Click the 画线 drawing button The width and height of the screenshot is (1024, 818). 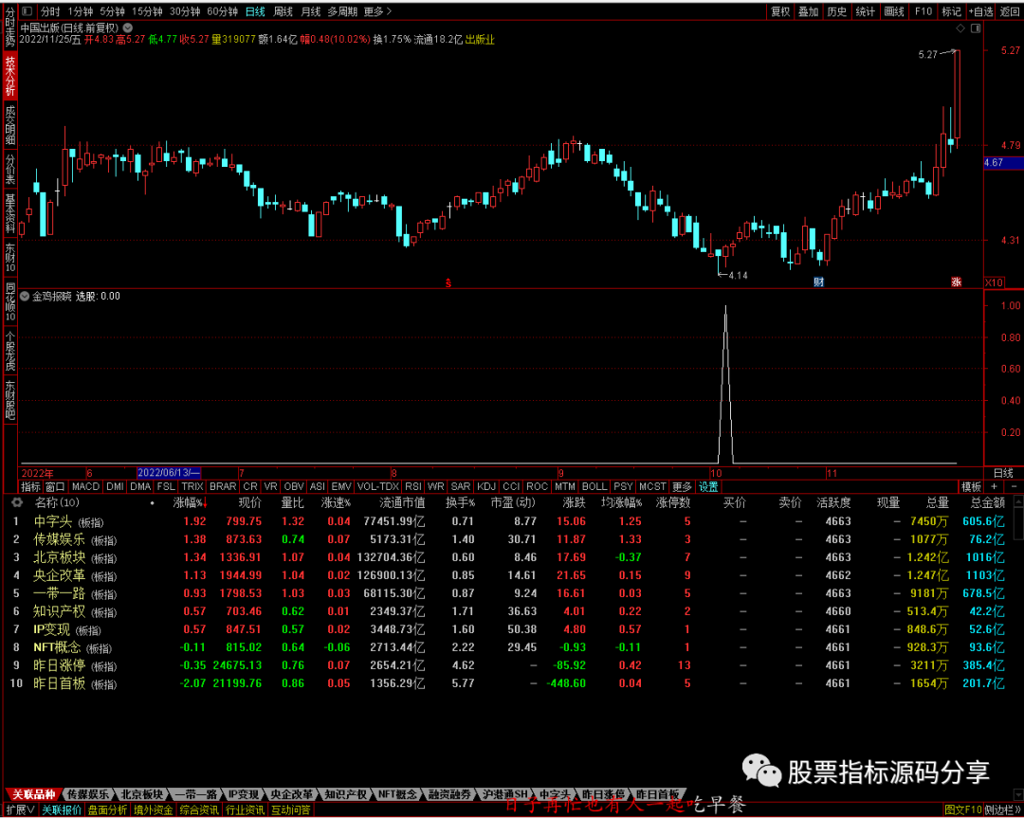pyautogui.click(x=894, y=11)
